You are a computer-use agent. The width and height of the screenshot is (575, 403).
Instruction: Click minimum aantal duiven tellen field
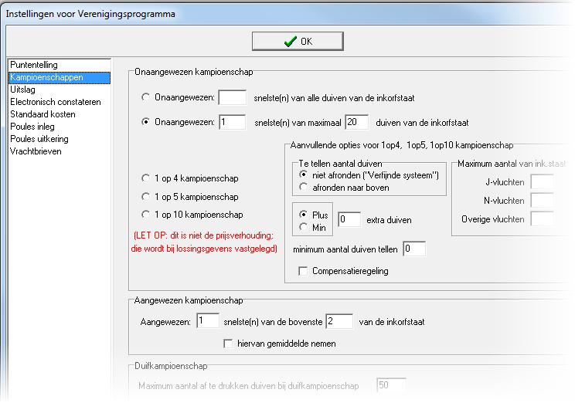click(414, 249)
